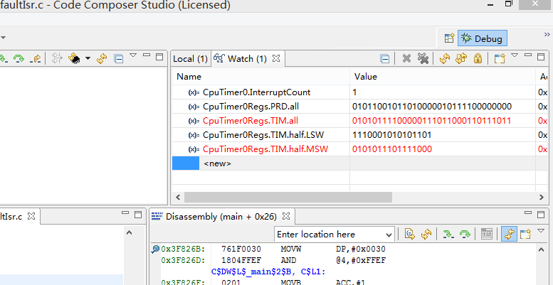Maximize the Watch view panel
The image size is (553, 285).
click(541, 57)
